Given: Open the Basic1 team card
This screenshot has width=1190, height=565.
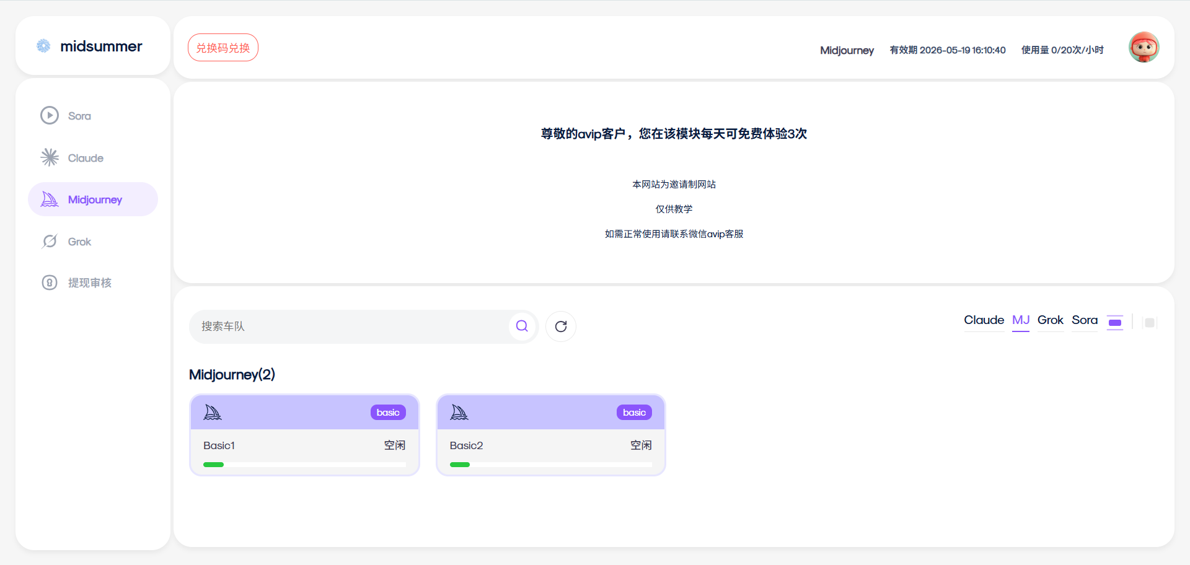Looking at the screenshot, I should pos(304,435).
